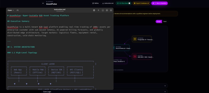Maximize the instruction.md editor window
This screenshot has width=209, height=93.
click(x=107, y=10)
